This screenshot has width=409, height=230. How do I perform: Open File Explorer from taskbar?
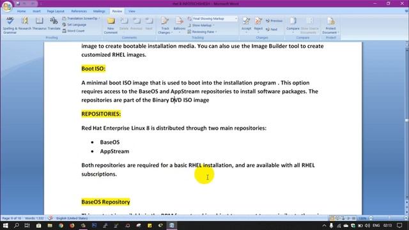tap(50, 226)
